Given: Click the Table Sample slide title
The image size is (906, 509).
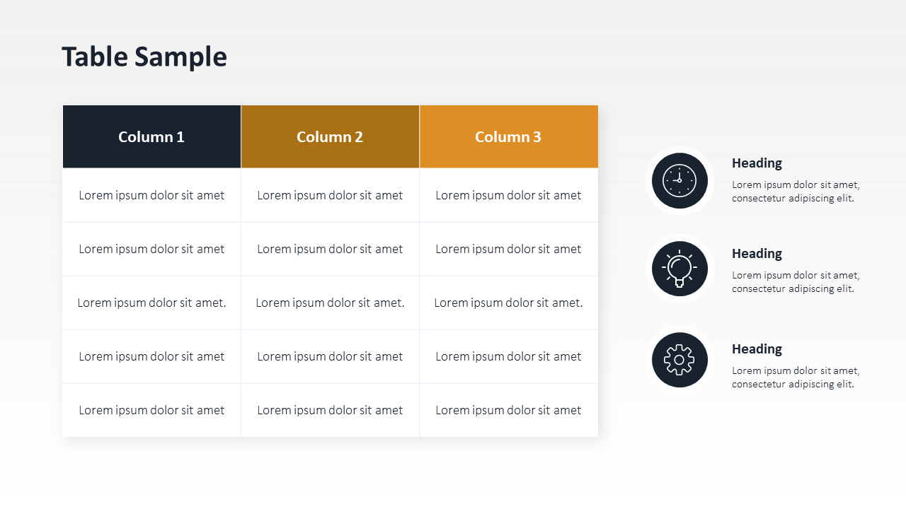Looking at the screenshot, I should 144,57.
